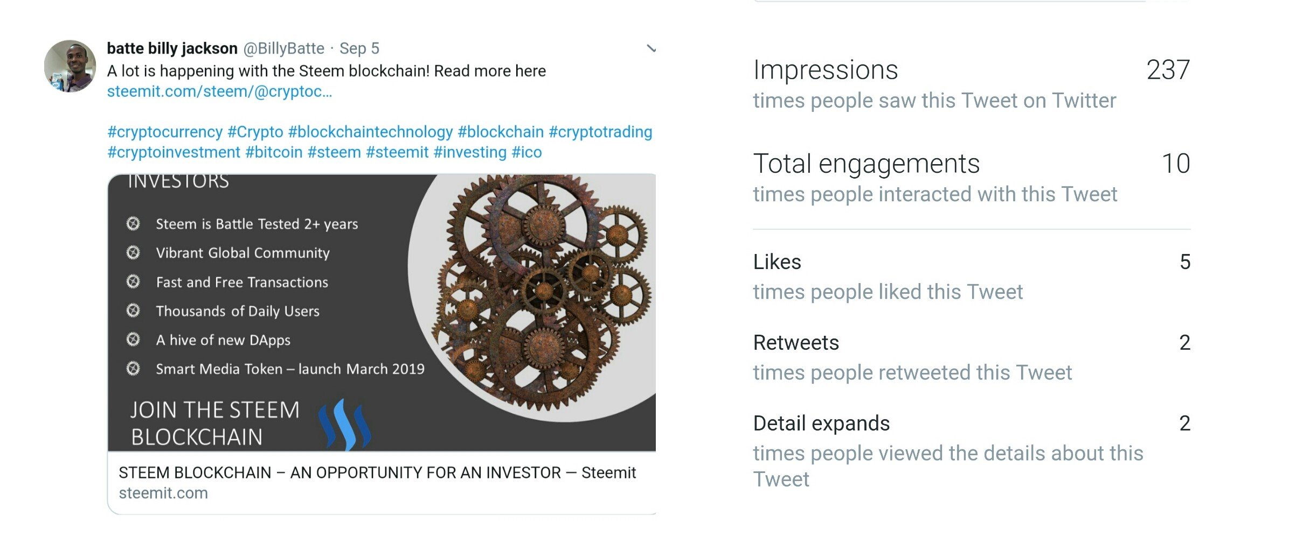Viewport: 1310px width, 558px height.
Task: Open the steemit.com/steem/@cryptoc… link
Action: click(219, 91)
